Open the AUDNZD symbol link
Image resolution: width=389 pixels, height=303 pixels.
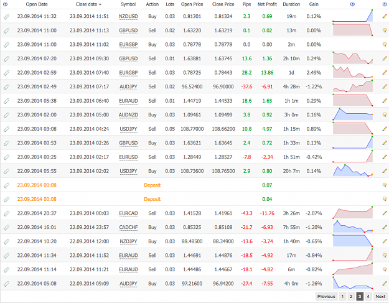pos(128,115)
